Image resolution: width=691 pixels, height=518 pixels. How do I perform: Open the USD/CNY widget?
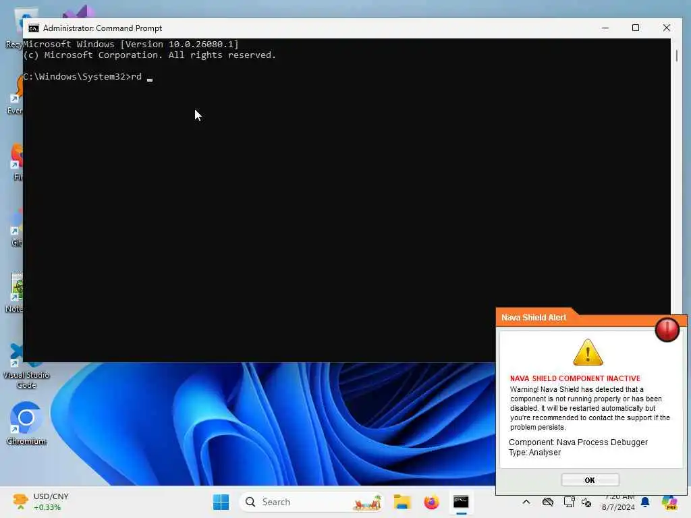[x=40, y=502]
